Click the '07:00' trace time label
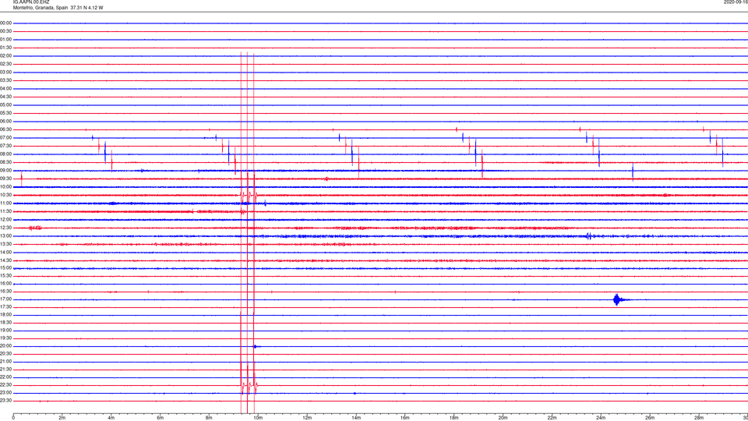Image resolution: width=748 pixels, height=421 pixels. tap(5, 137)
